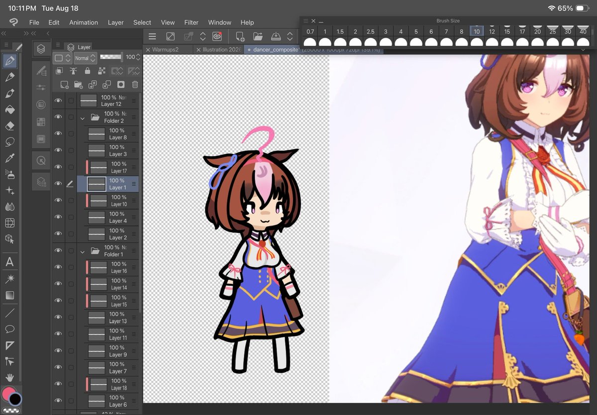Select the Lasso selection tool
597x415 pixels.
click(9, 142)
